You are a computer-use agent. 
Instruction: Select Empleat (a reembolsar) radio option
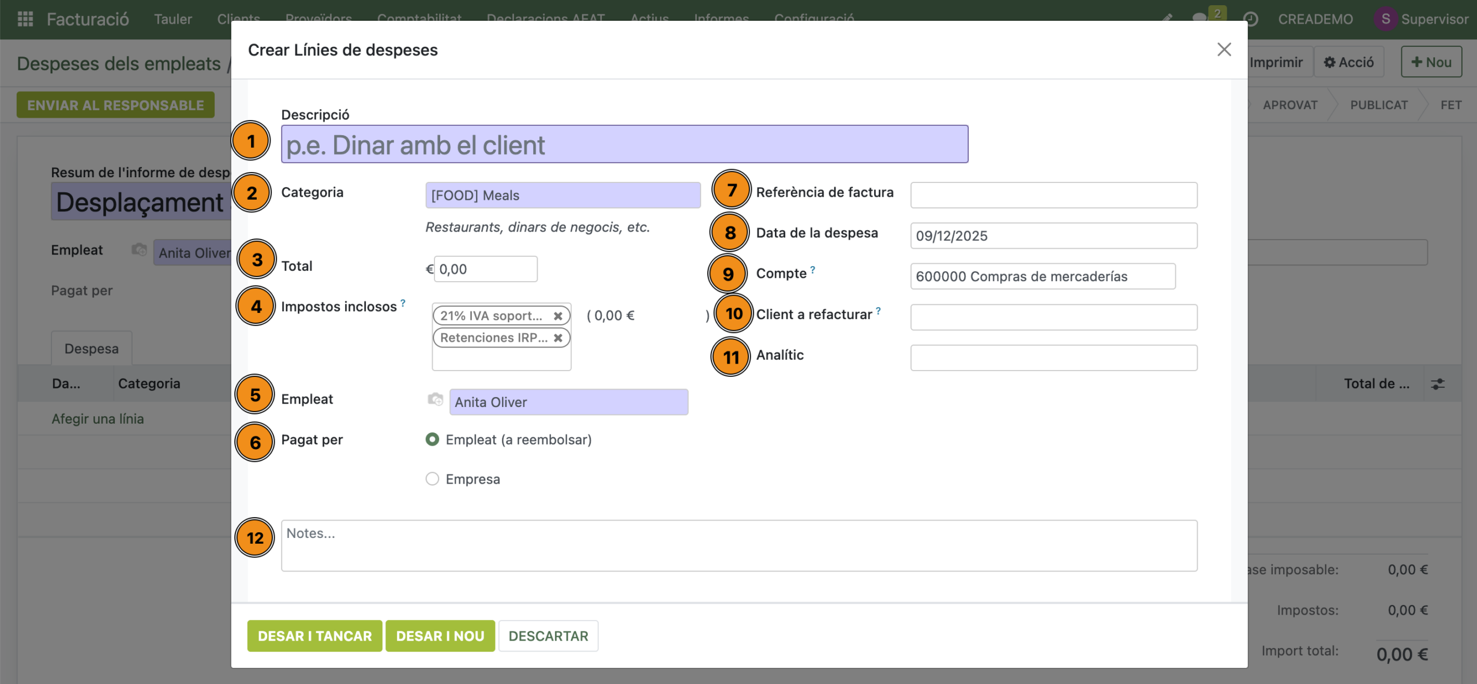click(432, 439)
